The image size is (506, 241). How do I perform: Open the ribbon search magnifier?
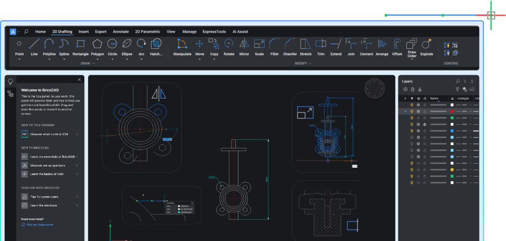coord(26,32)
